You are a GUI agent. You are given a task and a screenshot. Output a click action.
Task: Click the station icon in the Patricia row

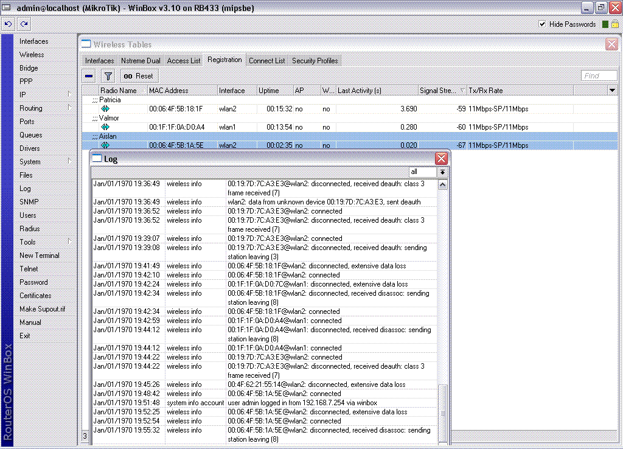coord(105,108)
